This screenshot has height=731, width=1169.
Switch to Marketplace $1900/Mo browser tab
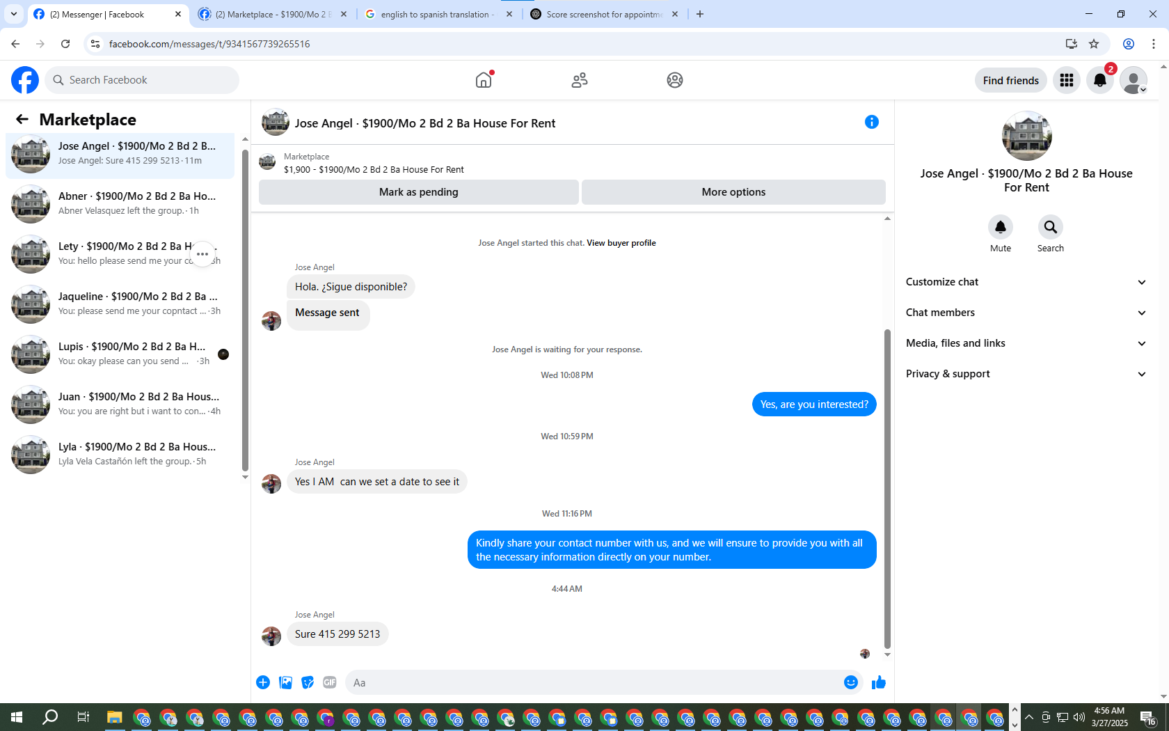tap(273, 14)
